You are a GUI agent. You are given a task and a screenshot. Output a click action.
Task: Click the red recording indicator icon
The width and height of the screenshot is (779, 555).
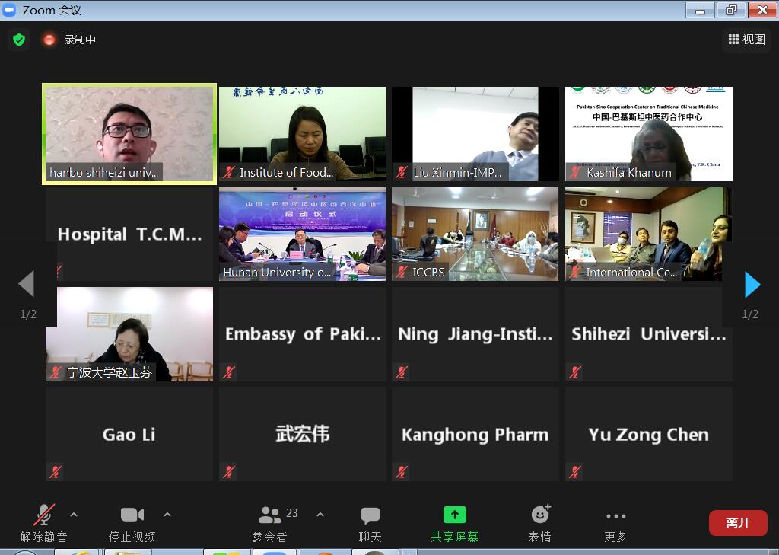(x=49, y=40)
